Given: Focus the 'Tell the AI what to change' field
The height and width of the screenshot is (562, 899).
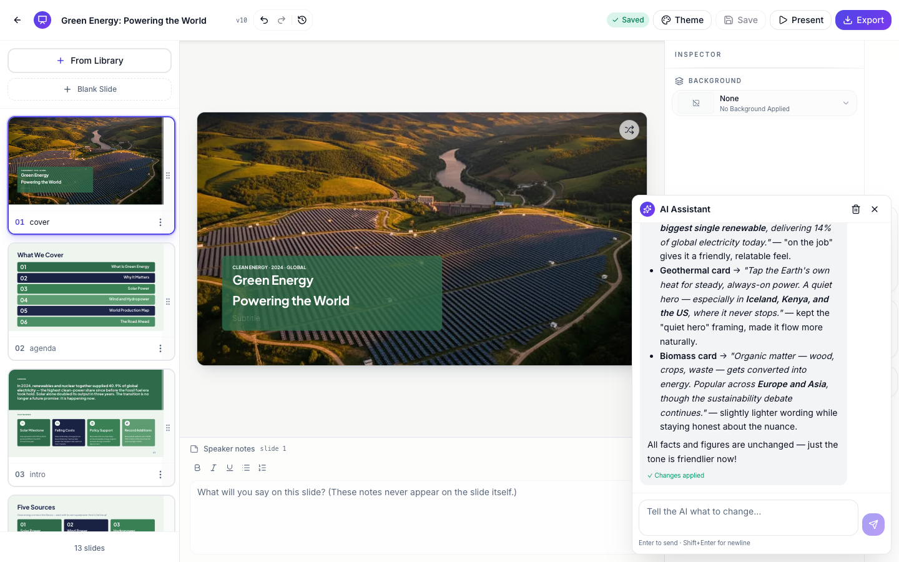Looking at the screenshot, I should pos(748,518).
